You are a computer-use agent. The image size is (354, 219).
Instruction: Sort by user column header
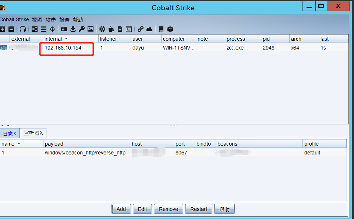click(x=146, y=39)
